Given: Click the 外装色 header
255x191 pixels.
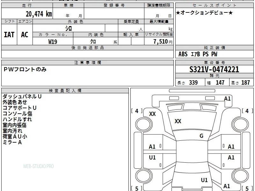Looking at the screenshot, I should [76, 21].
